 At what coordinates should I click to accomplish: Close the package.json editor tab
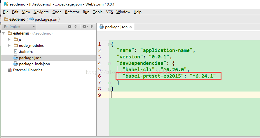[131, 27]
